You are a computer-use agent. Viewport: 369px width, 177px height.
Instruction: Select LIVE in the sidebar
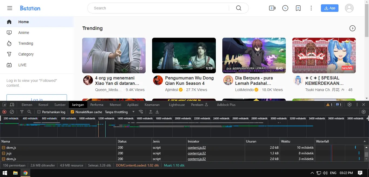click(37, 65)
